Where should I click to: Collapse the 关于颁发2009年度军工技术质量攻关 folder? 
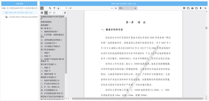tap(2, 8)
